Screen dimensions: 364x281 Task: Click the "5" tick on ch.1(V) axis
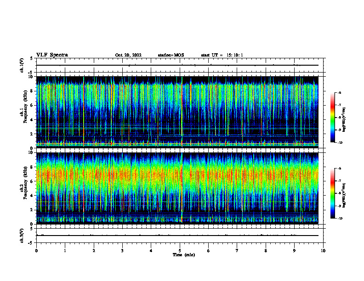point(32,58)
